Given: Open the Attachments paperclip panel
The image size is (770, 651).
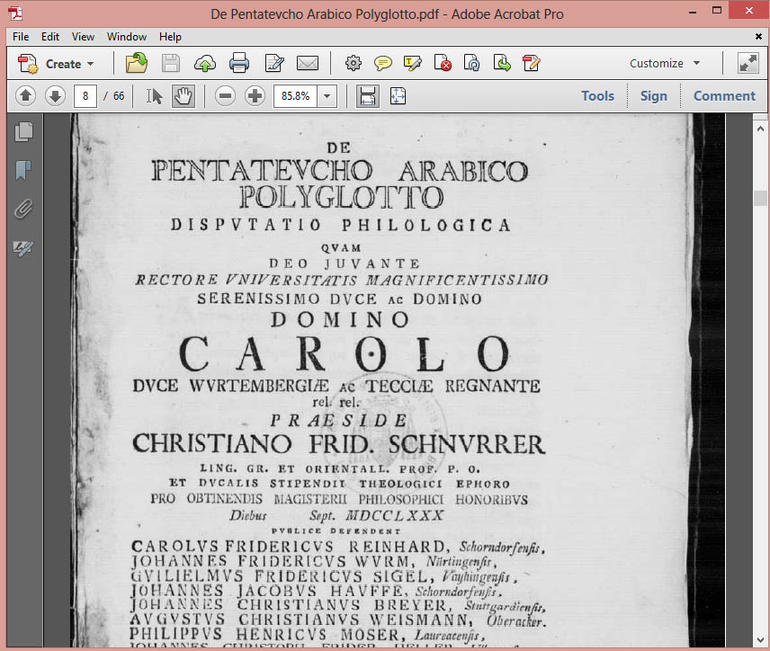Looking at the screenshot, I should click(24, 210).
